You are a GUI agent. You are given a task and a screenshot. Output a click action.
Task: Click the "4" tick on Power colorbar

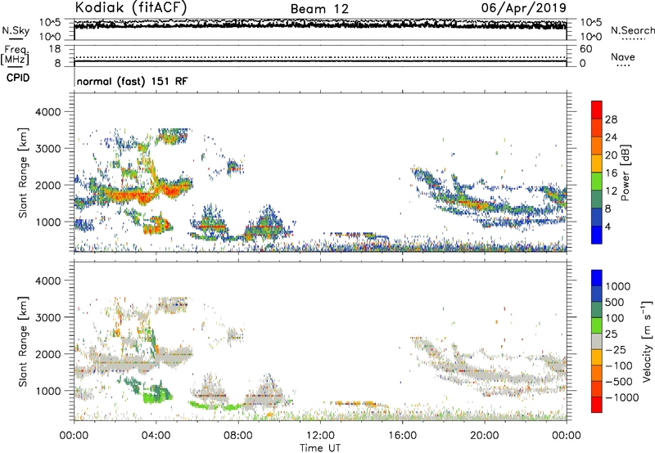click(x=608, y=226)
